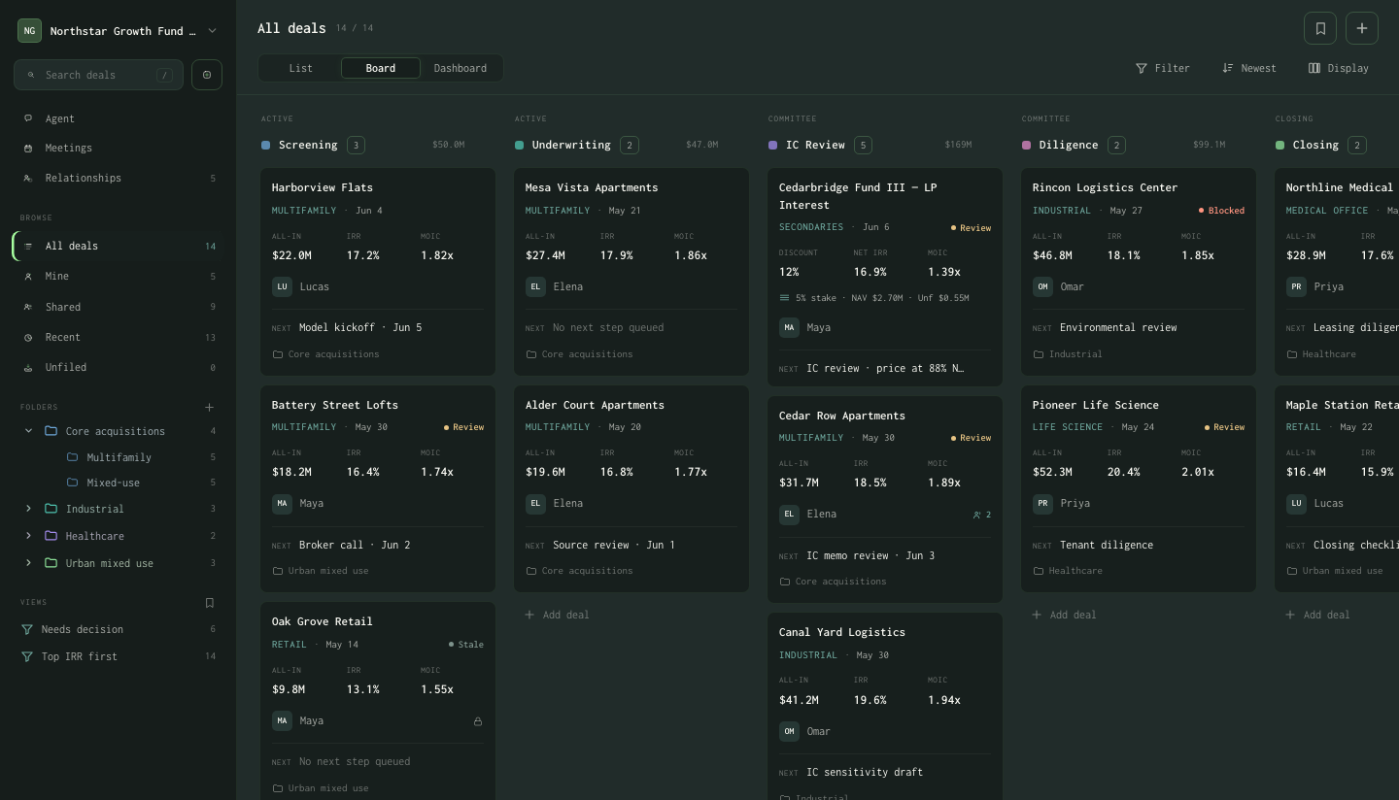Open Top IRR first saved view
The width and height of the screenshot is (1399, 800).
tap(118, 656)
